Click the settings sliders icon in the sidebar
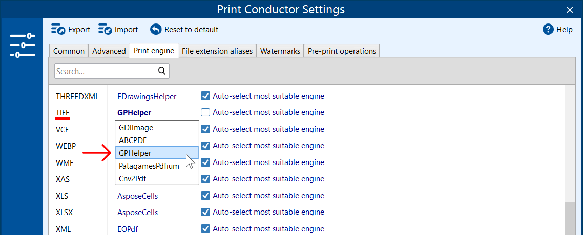Screen dimensions: 583x235 [22, 45]
